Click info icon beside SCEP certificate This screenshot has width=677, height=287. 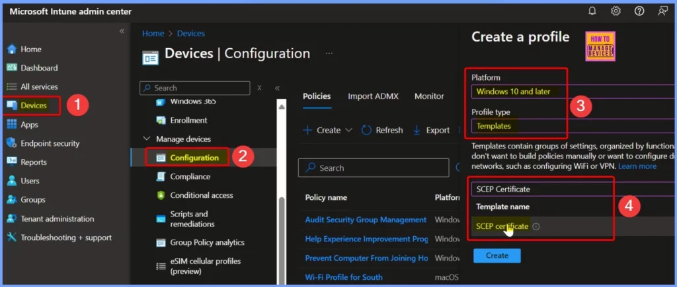(536, 226)
